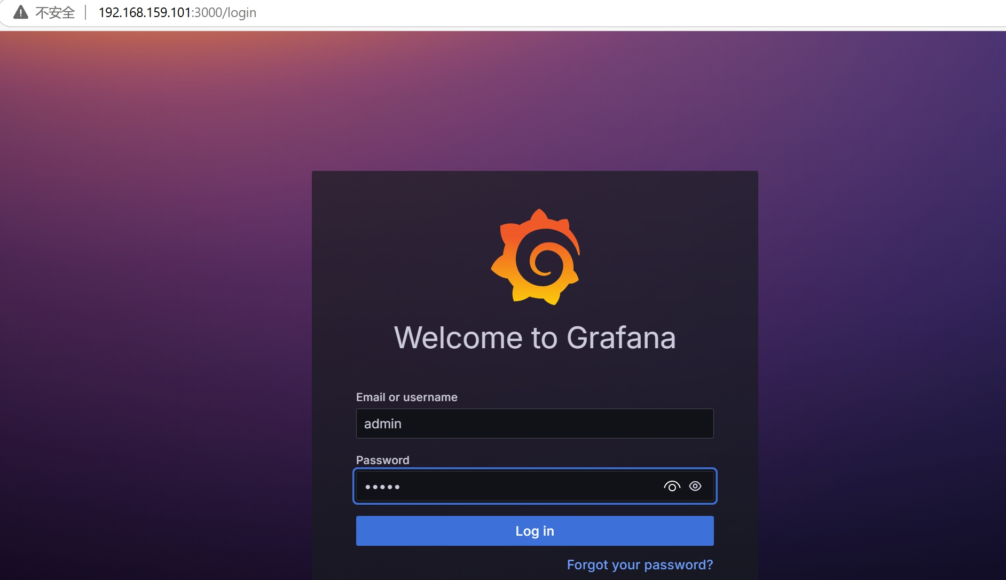The image size is (1006, 580).
Task: Click the 'Email or username' label
Action: point(407,397)
